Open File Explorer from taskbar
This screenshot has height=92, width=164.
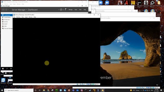pos(44,90)
